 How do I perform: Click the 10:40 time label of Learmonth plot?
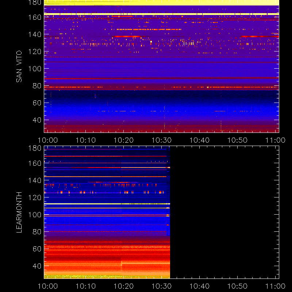[x=199, y=286]
